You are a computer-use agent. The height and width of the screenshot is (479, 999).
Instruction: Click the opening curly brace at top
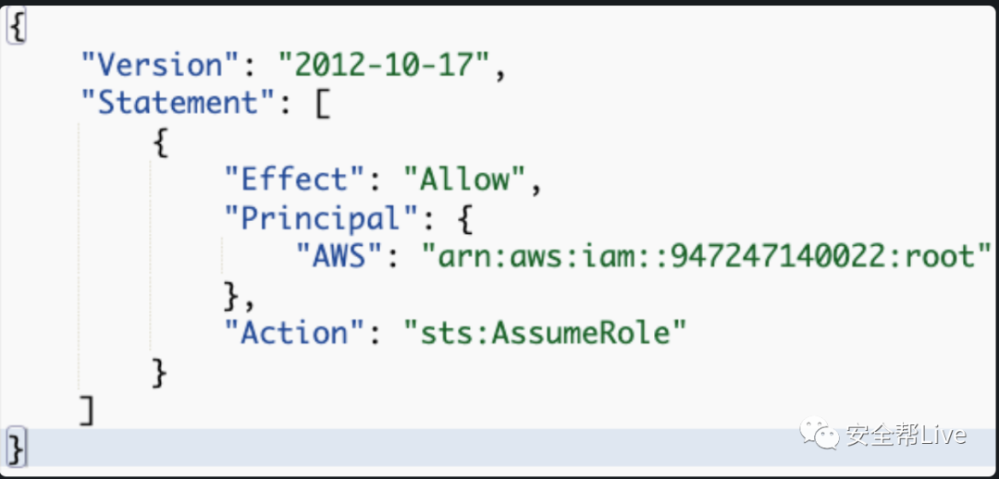coord(16,28)
